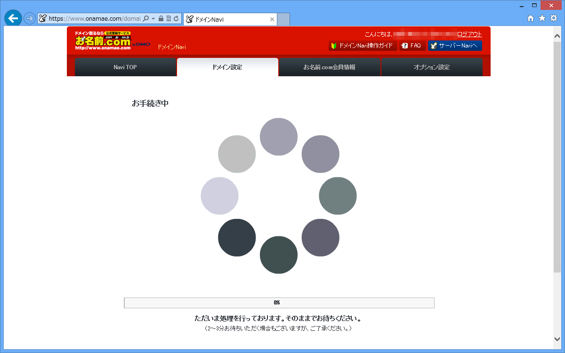Select the ドメイン設定 tab
Image resolution: width=565 pixels, height=353 pixels.
pos(227,67)
